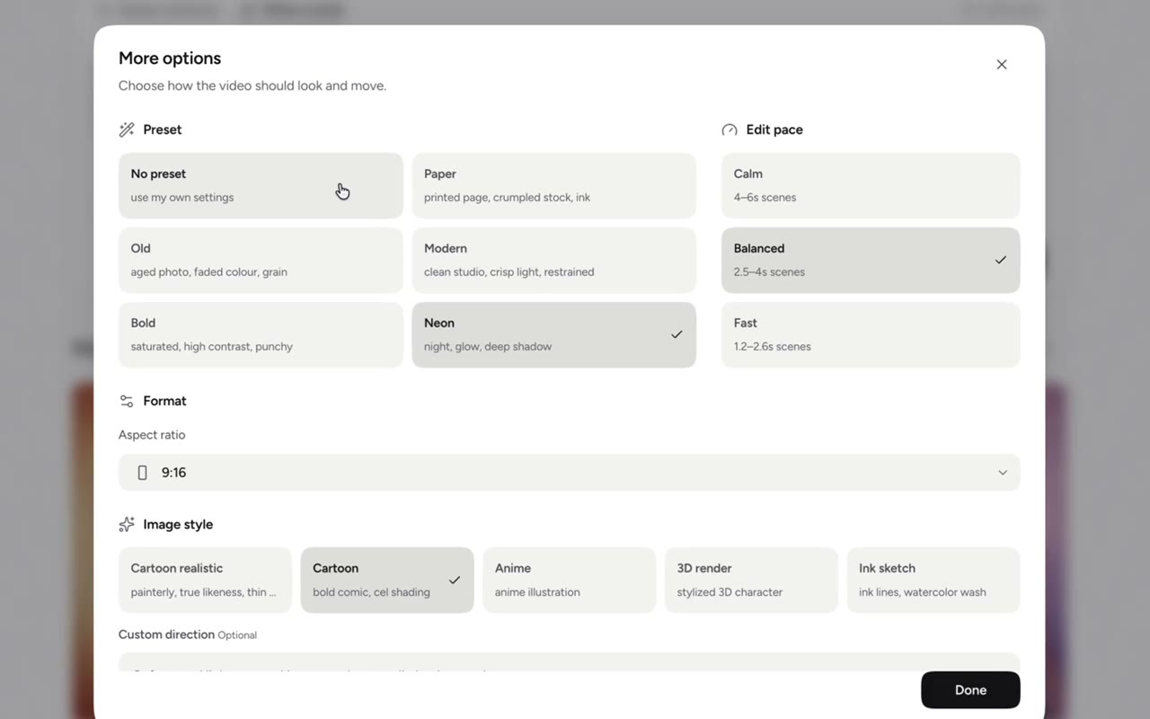Click the Custom direction text field

click(570, 662)
